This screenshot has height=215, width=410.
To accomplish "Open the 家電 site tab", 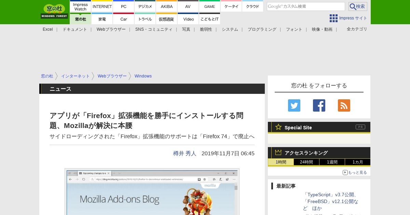I will click(102, 19).
